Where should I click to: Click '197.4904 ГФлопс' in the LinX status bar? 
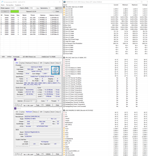[29, 57]
